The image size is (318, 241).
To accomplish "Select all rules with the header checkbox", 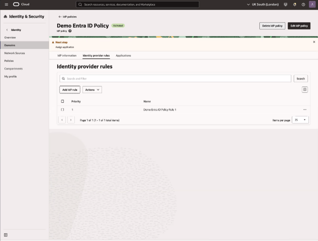I will point(62,101).
